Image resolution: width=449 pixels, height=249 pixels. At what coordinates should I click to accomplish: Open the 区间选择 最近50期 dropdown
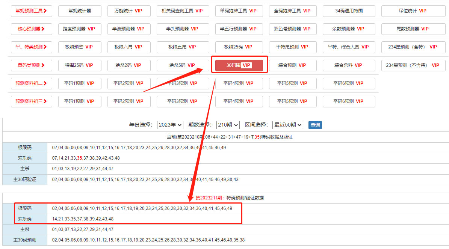pyautogui.click(x=288, y=125)
